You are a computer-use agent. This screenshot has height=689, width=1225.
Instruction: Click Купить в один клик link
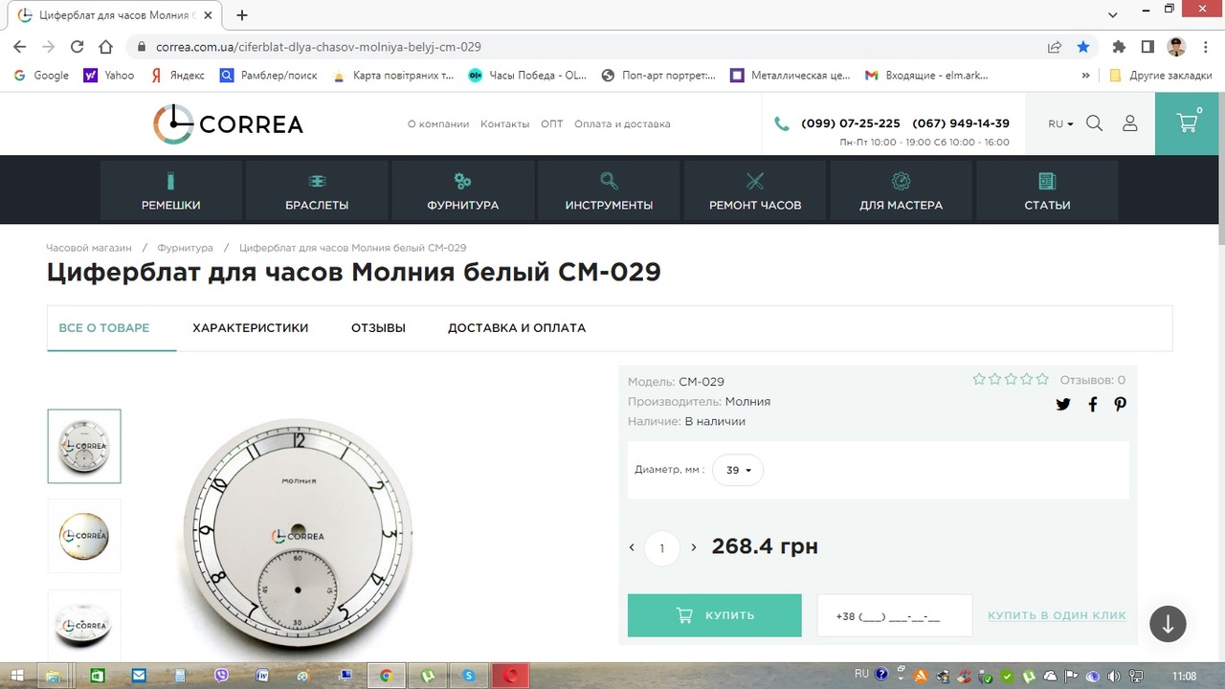pyautogui.click(x=1057, y=615)
